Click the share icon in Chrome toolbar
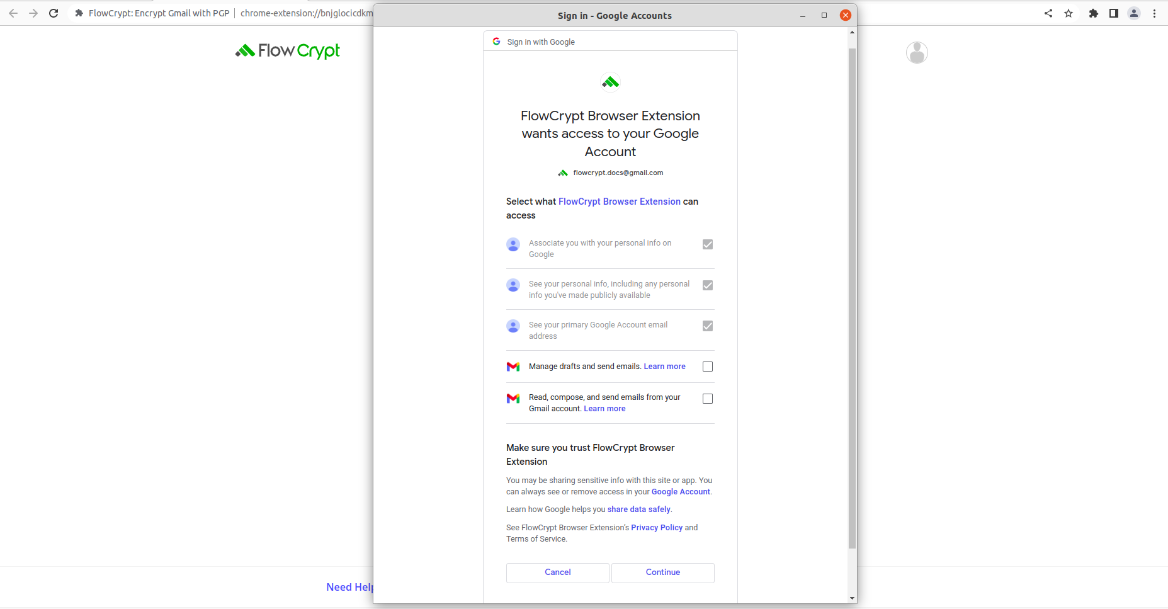This screenshot has height=609, width=1168. [1048, 13]
